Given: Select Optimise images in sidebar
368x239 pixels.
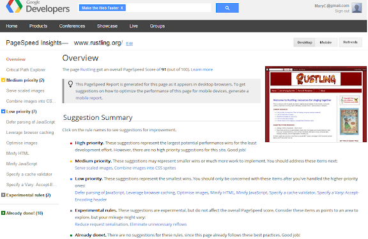Looking at the screenshot, I should coord(22,143).
